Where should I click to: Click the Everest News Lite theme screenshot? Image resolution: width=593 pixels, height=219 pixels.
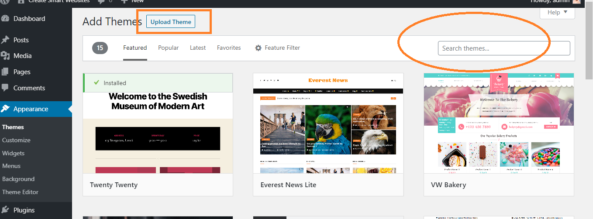tap(328, 123)
